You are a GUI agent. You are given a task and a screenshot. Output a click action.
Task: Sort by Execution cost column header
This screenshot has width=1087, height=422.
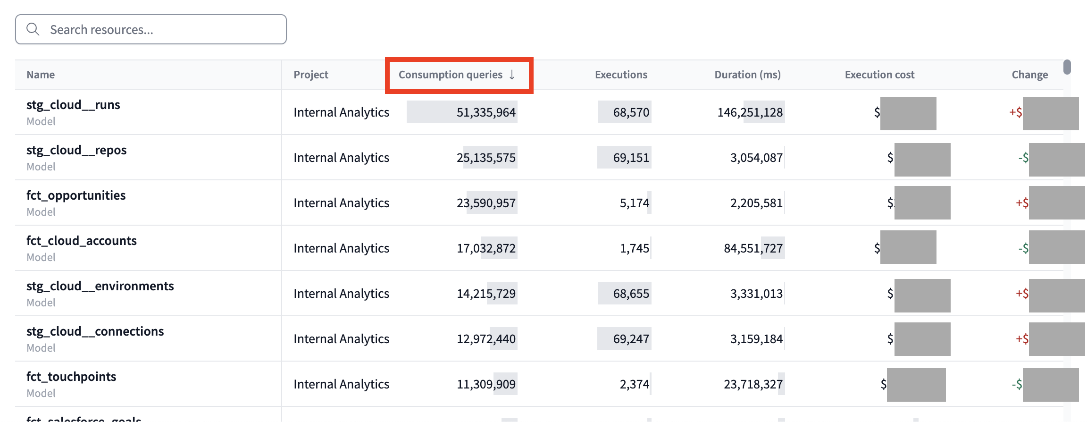pos(879,75)
